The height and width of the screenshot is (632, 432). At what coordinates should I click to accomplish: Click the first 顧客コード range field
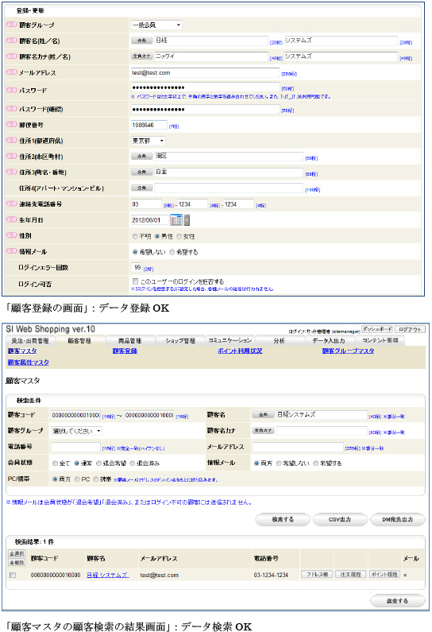point(75,415)
